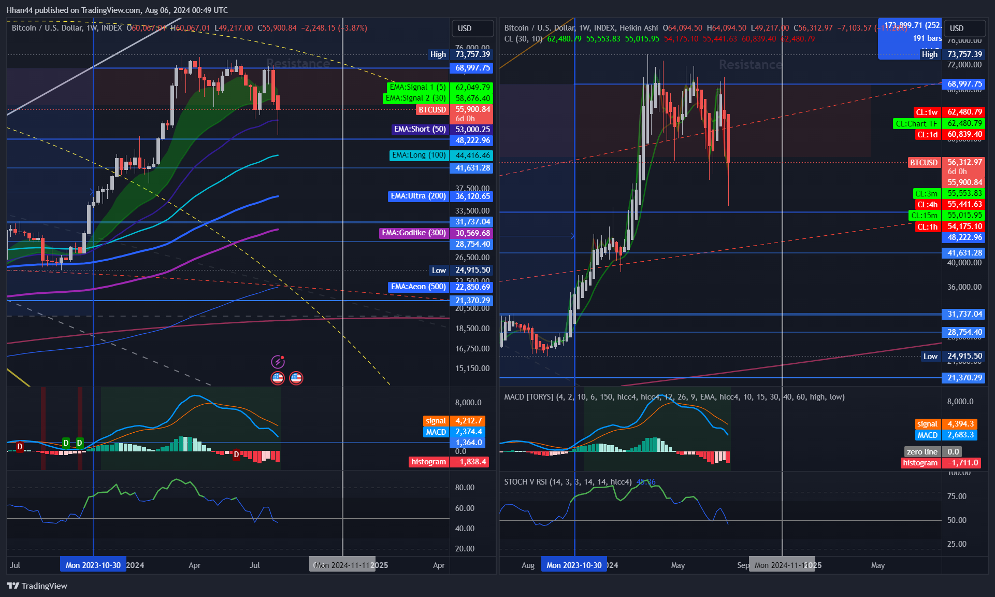Click the dark red D marker on the left MACD pane
995x597 pixels.
pos(20,446)
